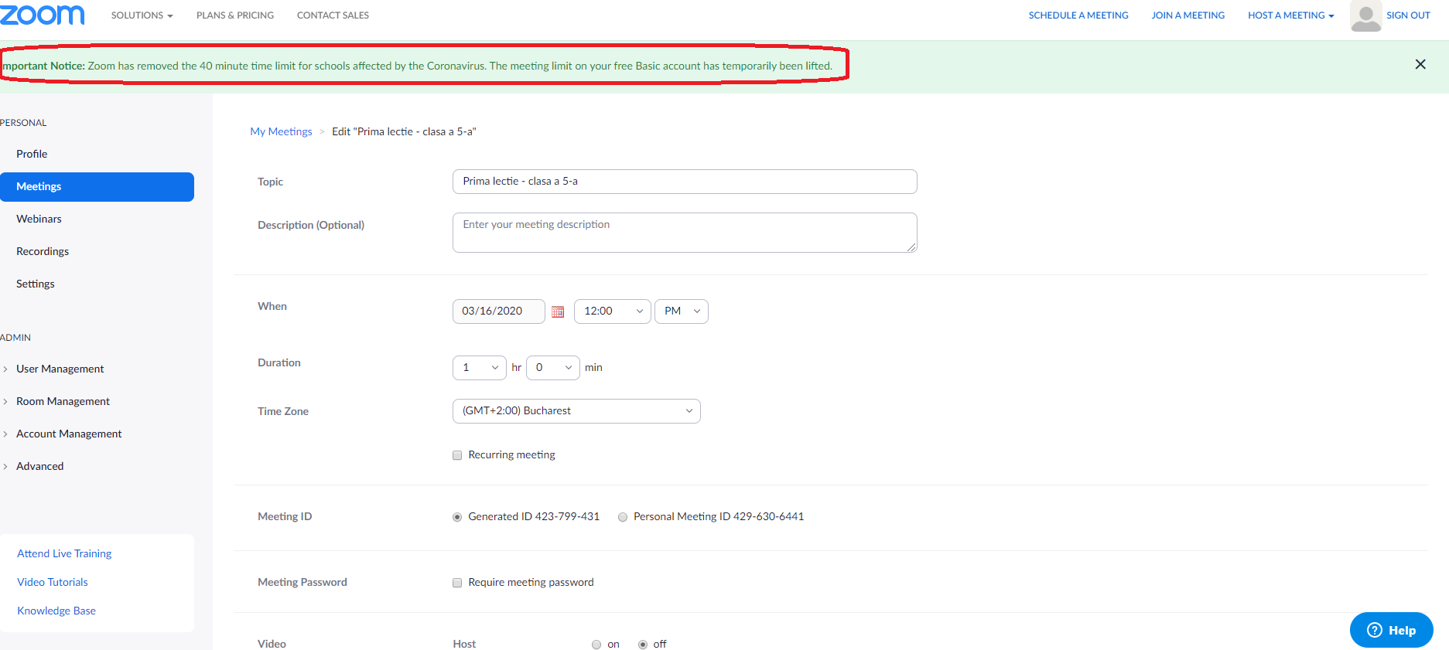
Task: Click the meeting description text area
Action: [685, 233]
